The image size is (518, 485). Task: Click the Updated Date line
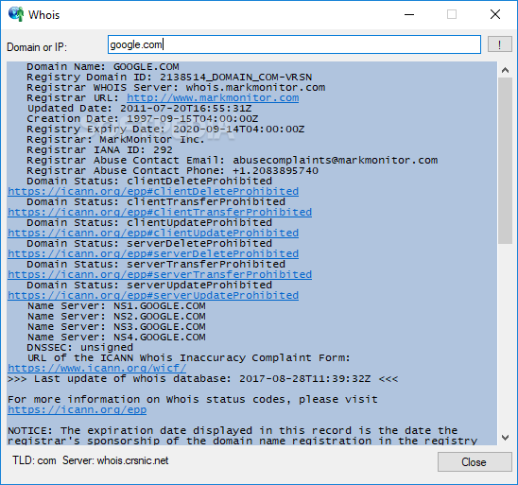coord(139,109)
